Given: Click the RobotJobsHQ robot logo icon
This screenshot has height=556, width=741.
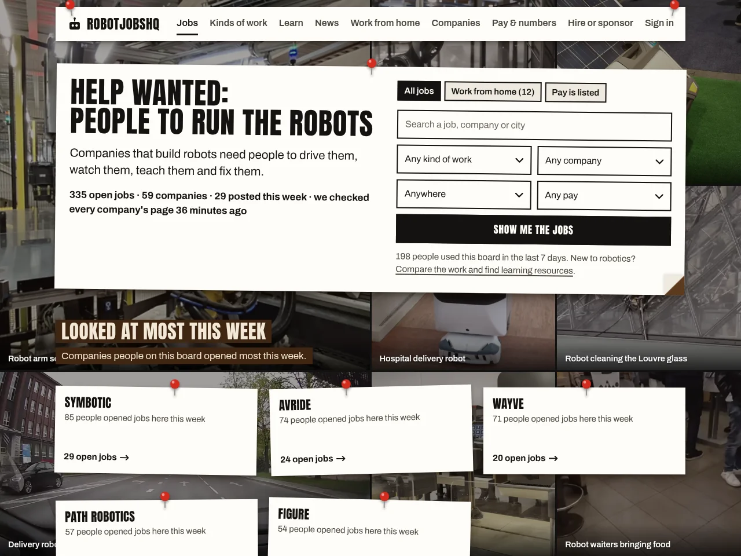Looking at the screenshot, I should click(x=75, y=24).
